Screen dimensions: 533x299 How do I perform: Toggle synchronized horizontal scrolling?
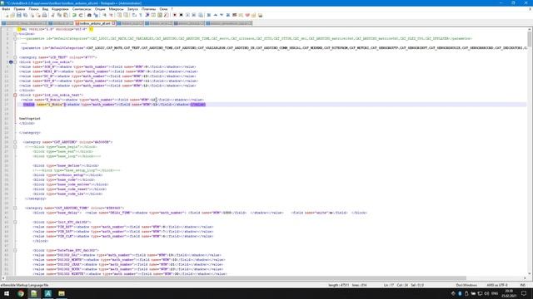[x=126, y=15]
